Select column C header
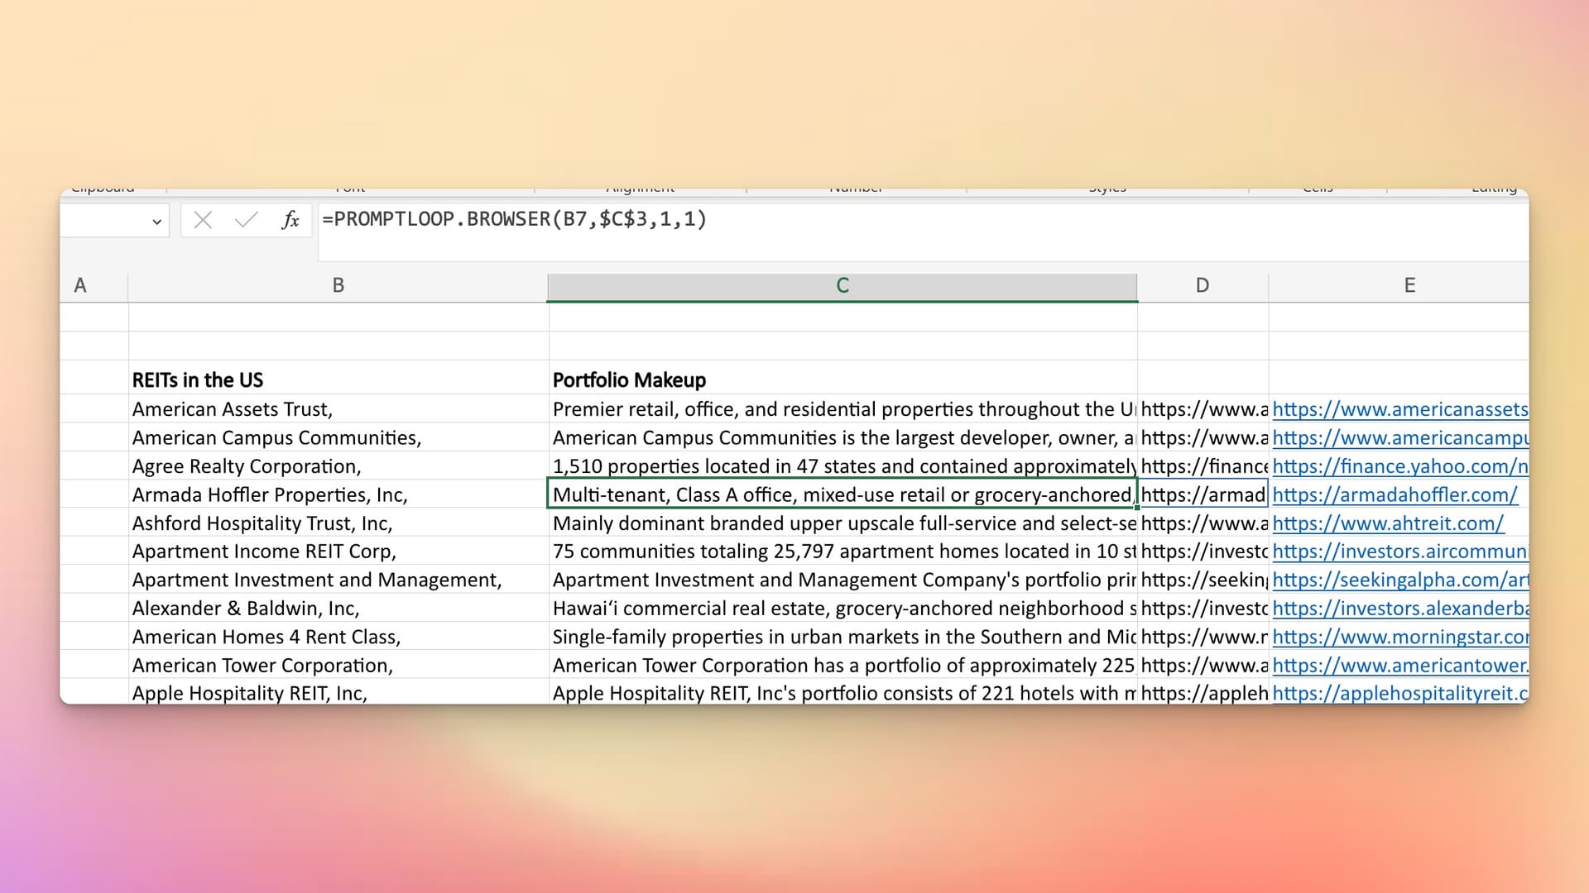Viewport: 1589px width, 893px height. [843, 285]
